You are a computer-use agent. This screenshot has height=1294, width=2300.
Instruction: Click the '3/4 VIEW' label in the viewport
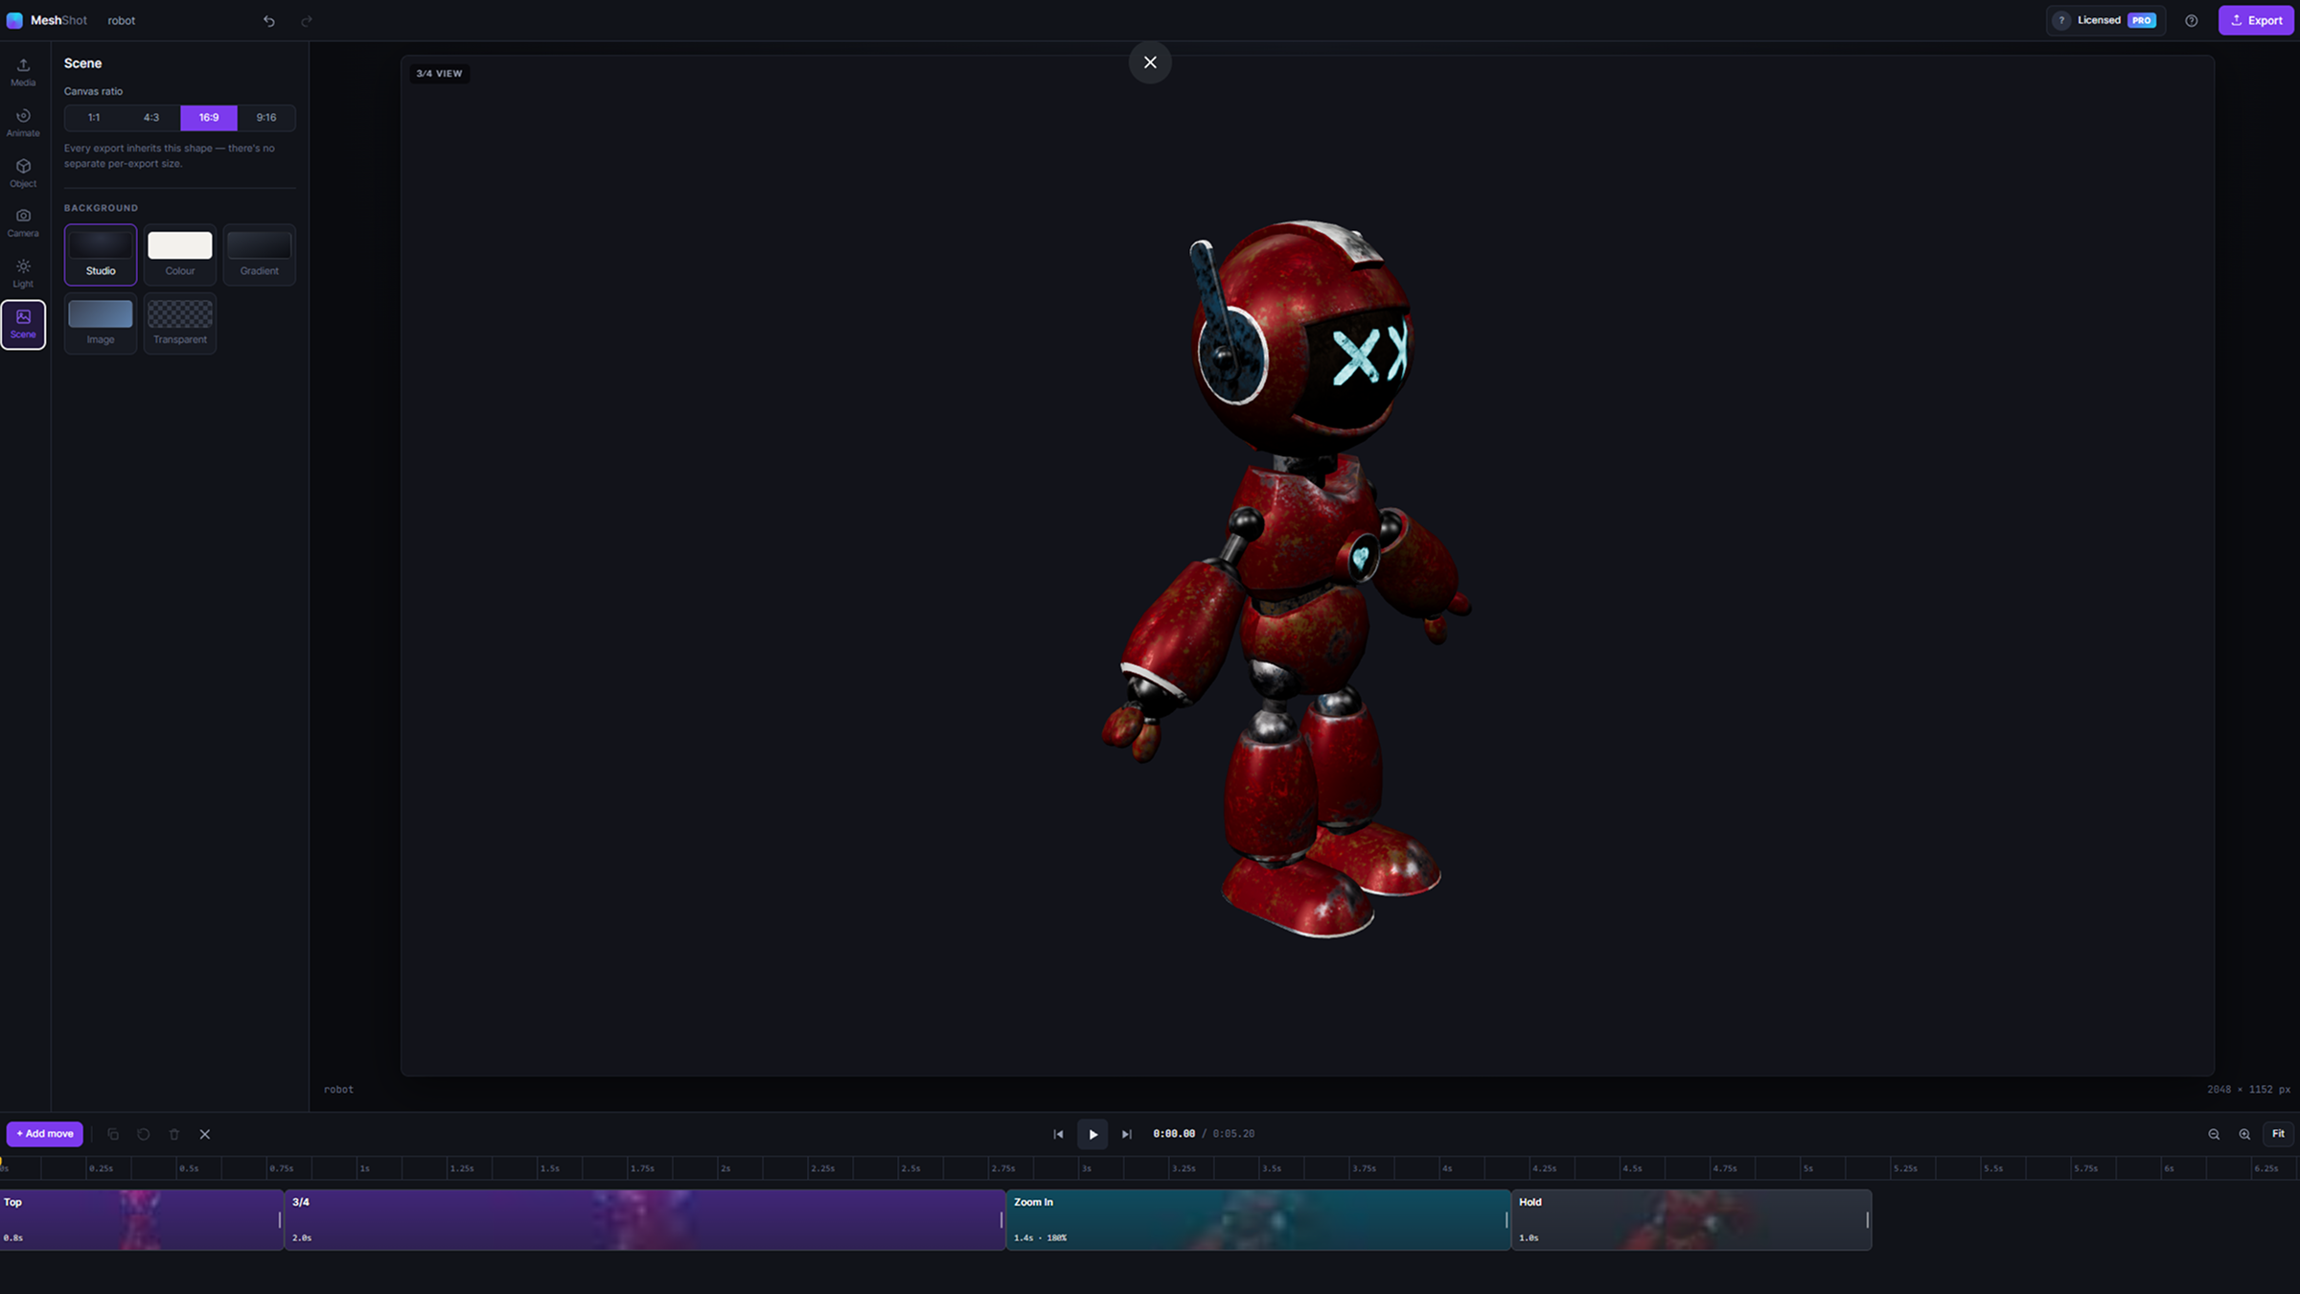[439, 73]
